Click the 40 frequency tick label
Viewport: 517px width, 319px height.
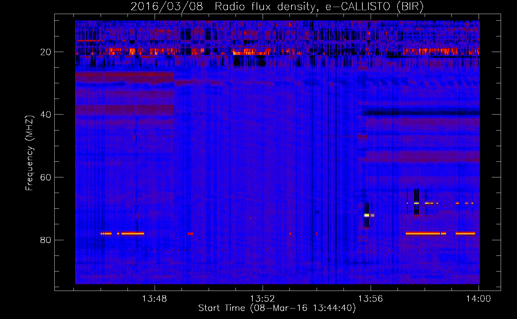click(x=46, y=115)
